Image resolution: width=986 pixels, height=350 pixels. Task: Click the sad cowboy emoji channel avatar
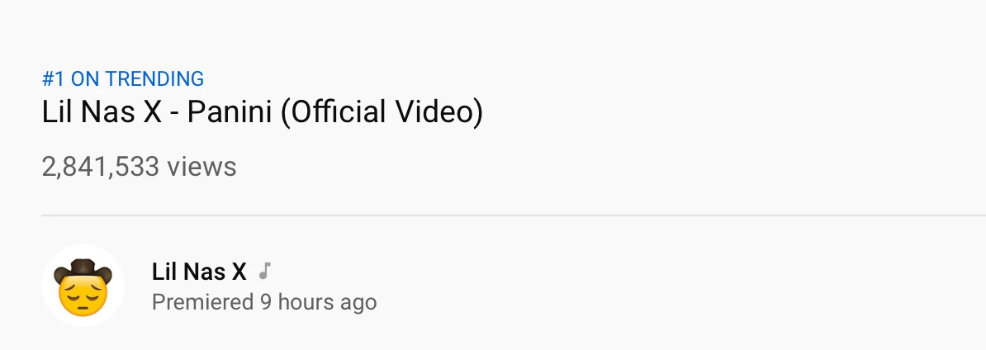pos(83,286)
